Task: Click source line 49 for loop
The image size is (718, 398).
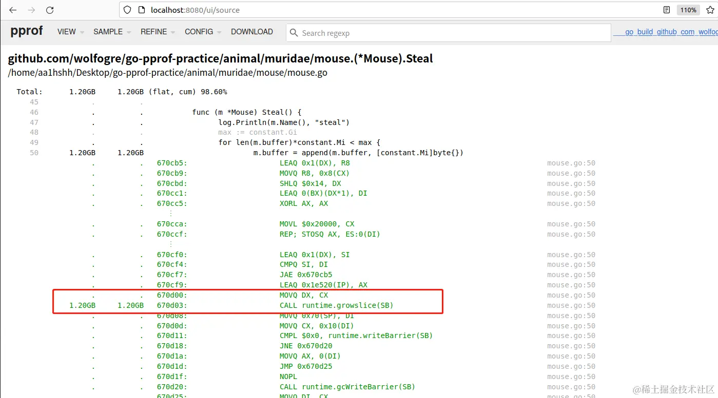Action: pyautogui.click(x=299, y=142)
